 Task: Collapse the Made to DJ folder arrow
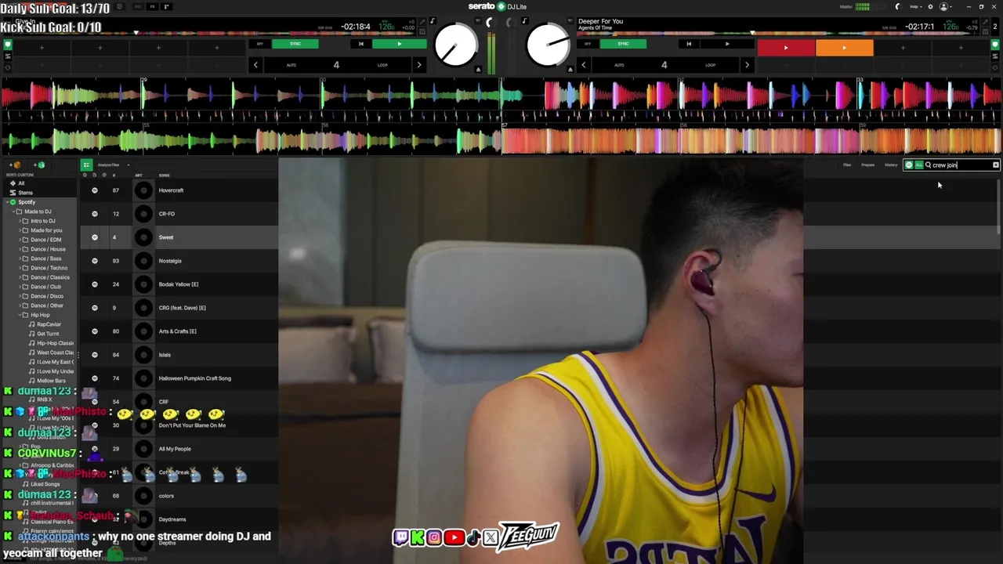[13, 211]
